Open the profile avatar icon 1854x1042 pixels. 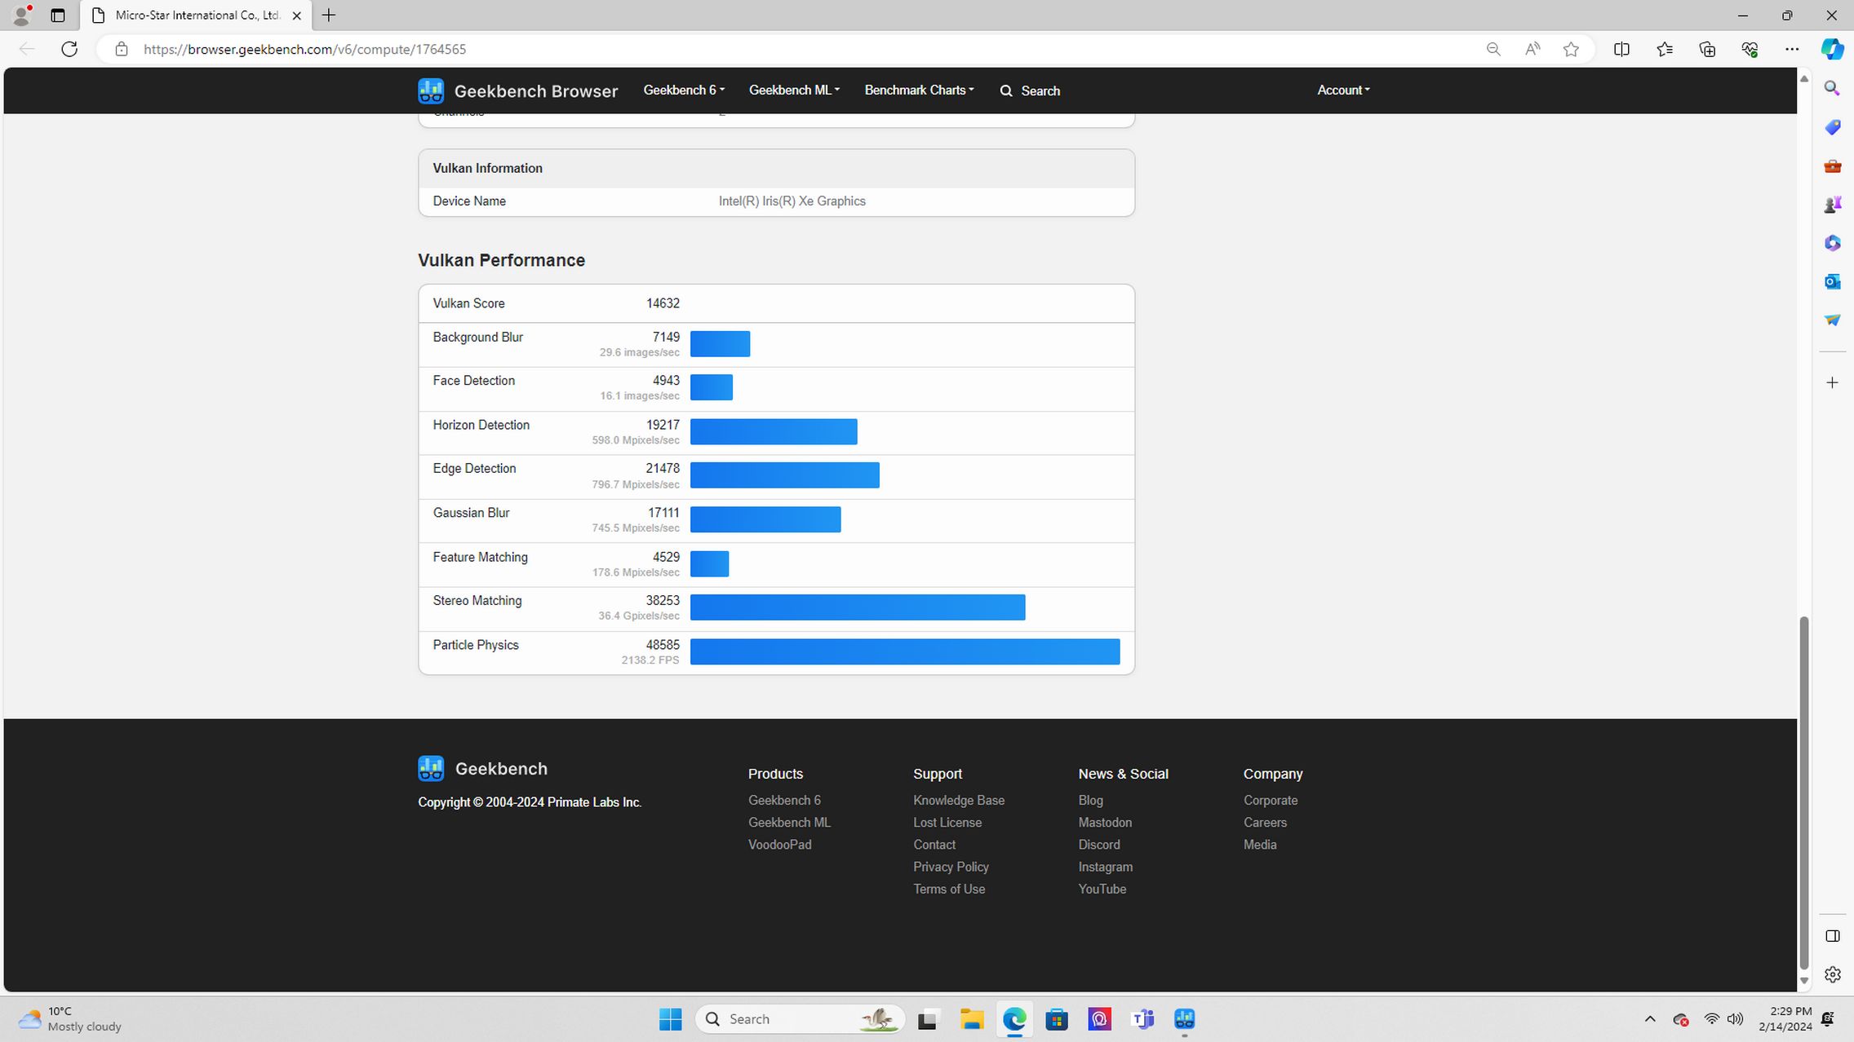click(x=21, y=15)
